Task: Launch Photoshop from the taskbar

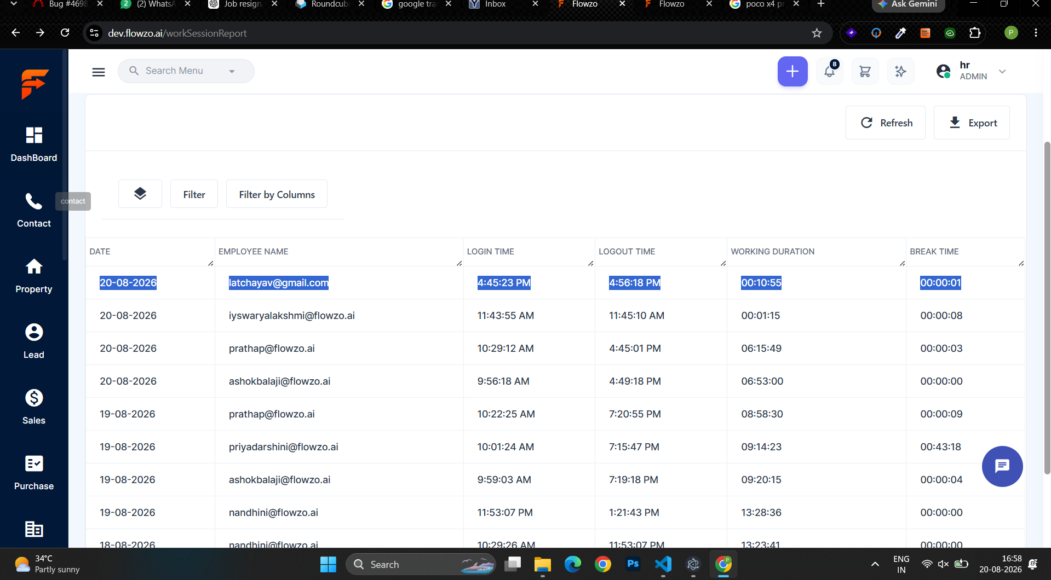Action: coord(633,564)
